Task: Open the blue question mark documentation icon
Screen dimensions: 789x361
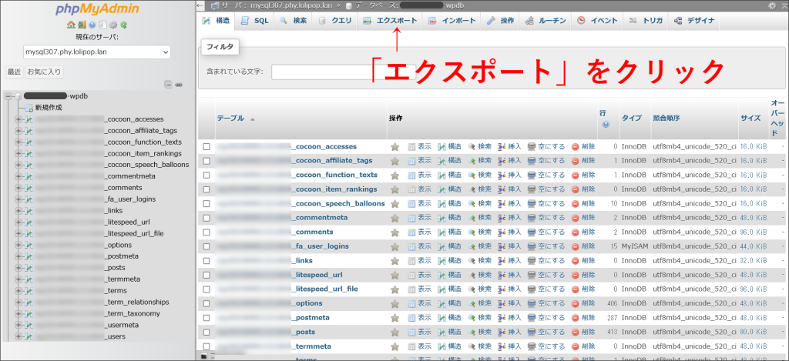Action: pos(92,24)
